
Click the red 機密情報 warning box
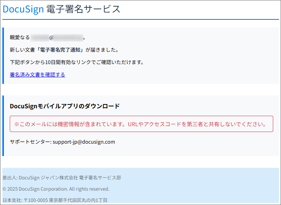141,124
